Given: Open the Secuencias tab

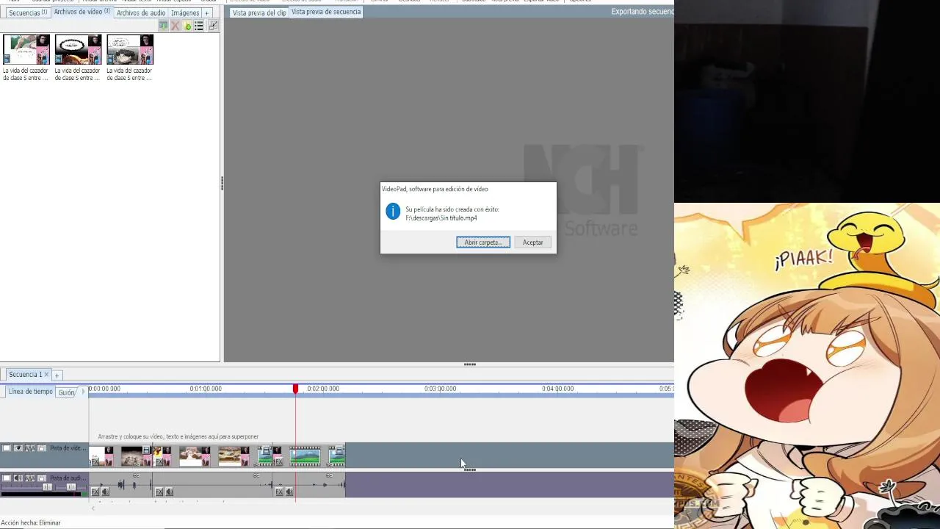Looking at the screenshot, I should [x=28, y=12].
